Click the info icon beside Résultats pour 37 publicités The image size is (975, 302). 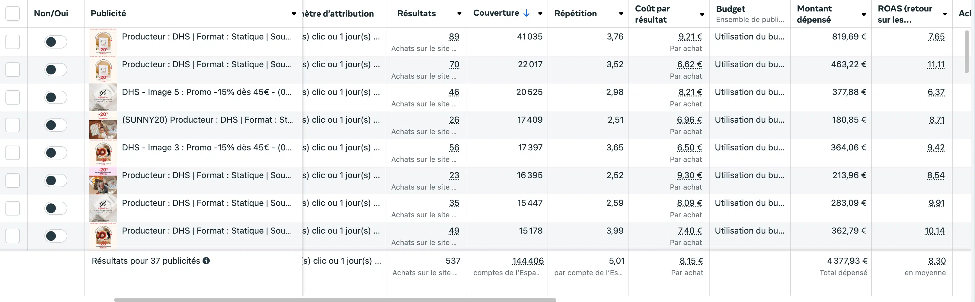(206, 261)
